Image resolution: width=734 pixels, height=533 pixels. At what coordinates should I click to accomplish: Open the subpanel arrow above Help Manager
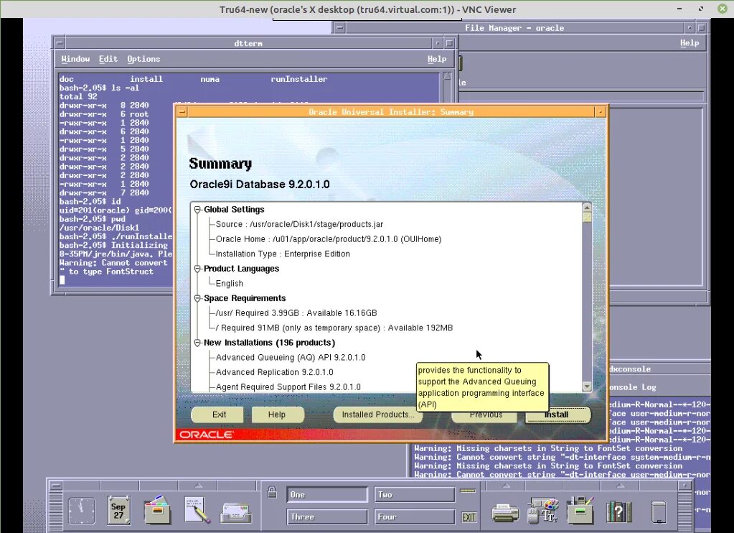click(620, 486)
